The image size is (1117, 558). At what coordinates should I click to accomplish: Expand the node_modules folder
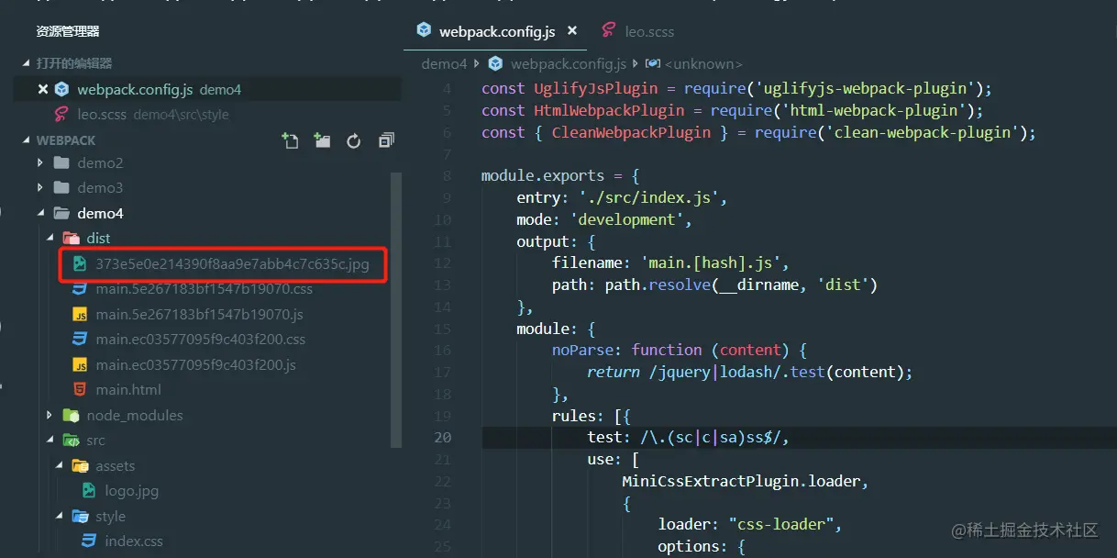(50, 415)
